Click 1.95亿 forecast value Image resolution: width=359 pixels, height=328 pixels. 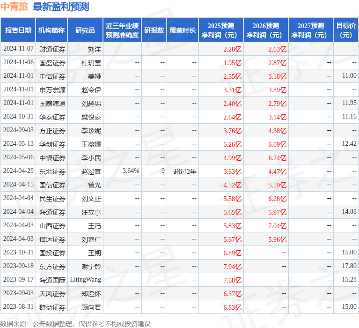(232, 63)
